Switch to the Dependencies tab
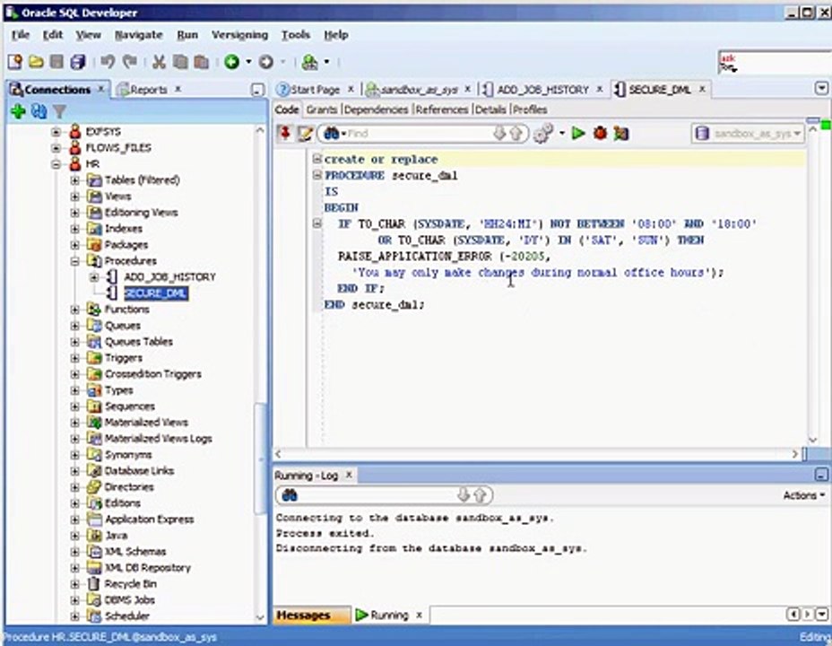This screenshot has height=646, width=832. click(376, 109)
